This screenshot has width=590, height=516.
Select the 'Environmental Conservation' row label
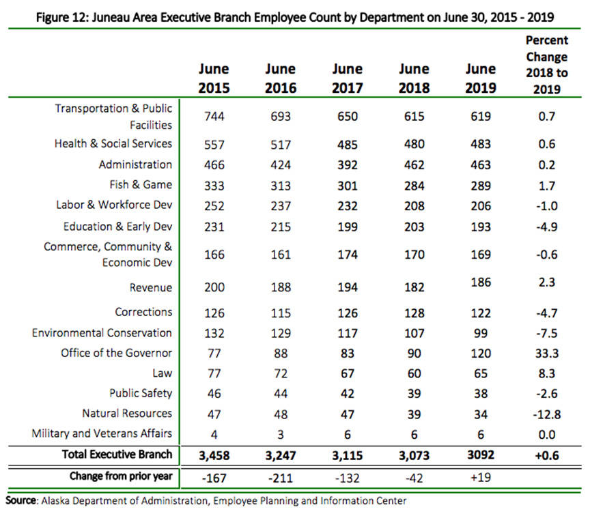pyautogui.click(x=102, y=333)
